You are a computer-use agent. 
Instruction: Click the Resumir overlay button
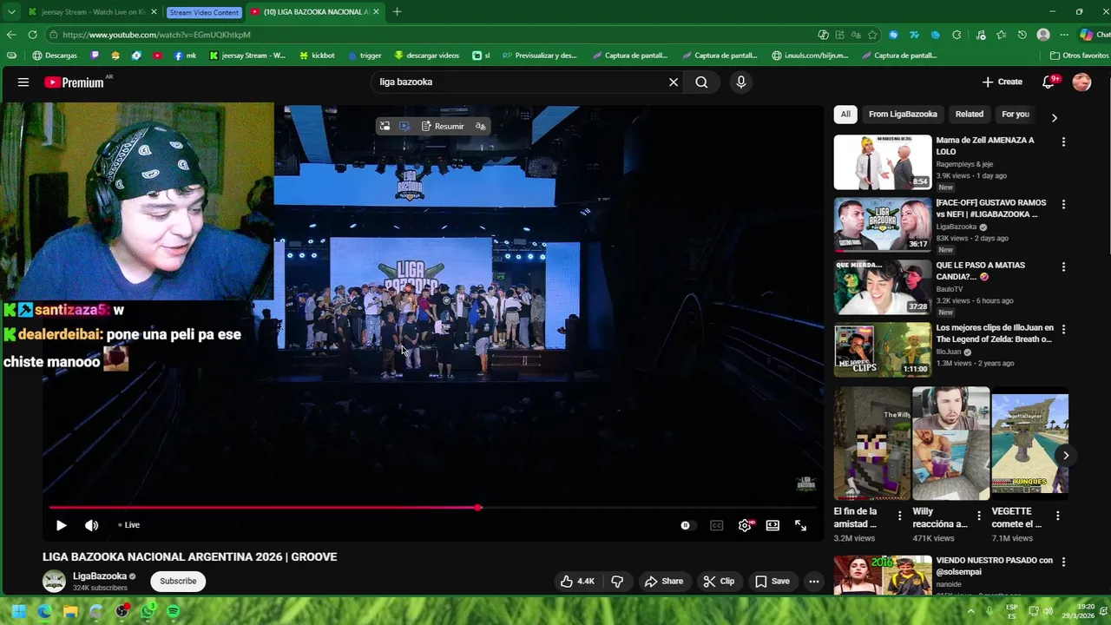(443, 126)
